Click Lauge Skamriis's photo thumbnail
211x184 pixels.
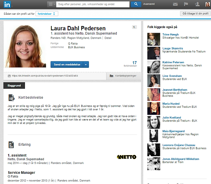pos(154,53)
